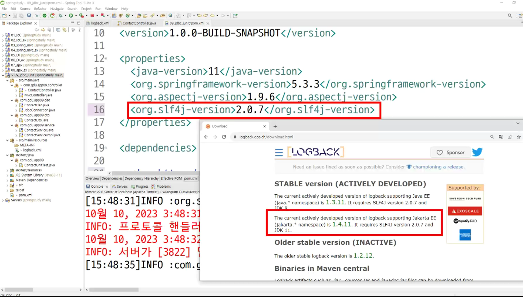Open the File menu

[4, 9]
